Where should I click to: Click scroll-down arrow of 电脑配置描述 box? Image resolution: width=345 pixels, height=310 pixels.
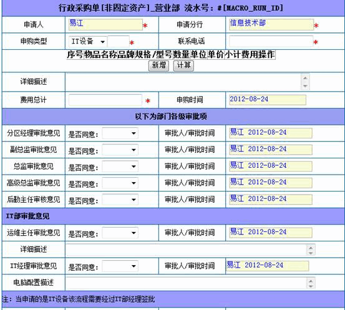coord(311,286)
